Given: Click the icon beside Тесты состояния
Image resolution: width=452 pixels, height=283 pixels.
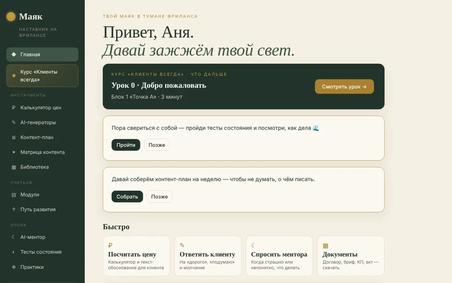Looking at the screenshot, I should pos(14,252).
